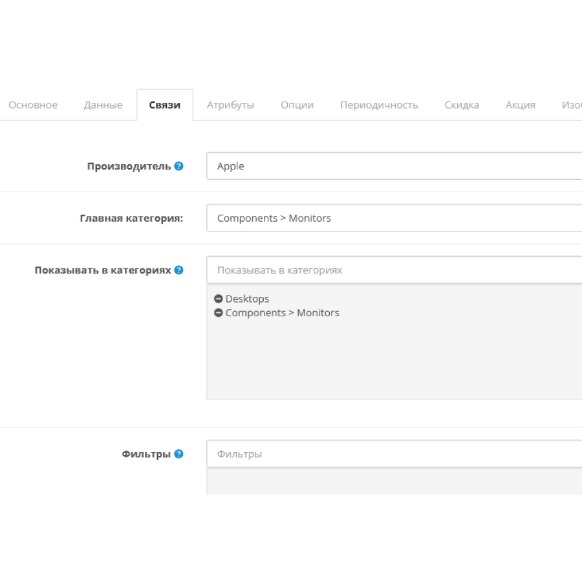The height and width of the screenshot is (582, 582).
Task: Remove the Desktops category with minus icon
Action: tap(219, 298)
